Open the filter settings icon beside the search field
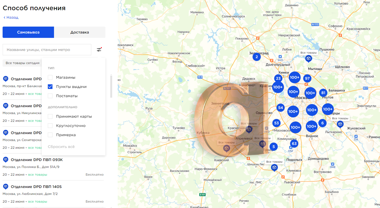Viewport: 380px width, 208px height. (99, 49)
